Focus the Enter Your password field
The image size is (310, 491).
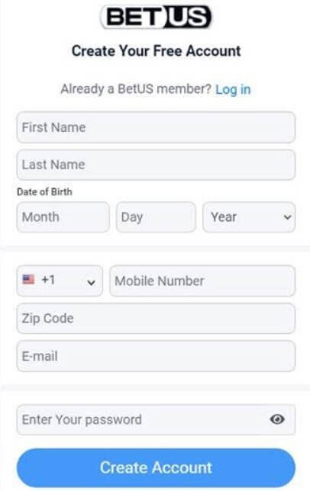point(156,419)
